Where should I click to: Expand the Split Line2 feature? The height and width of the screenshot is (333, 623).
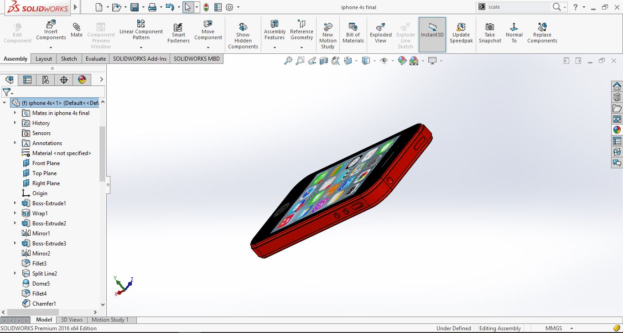pos(15,273)
